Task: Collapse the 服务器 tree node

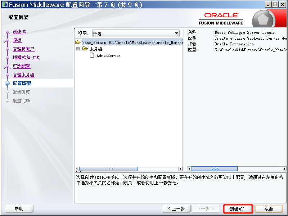Action: click(x=78, y=49)
